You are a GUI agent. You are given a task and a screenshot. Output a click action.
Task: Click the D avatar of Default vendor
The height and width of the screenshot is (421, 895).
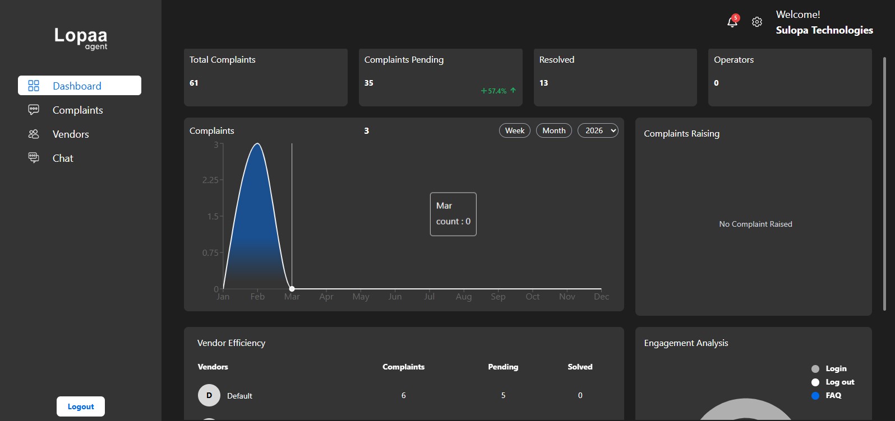(209, 395)
